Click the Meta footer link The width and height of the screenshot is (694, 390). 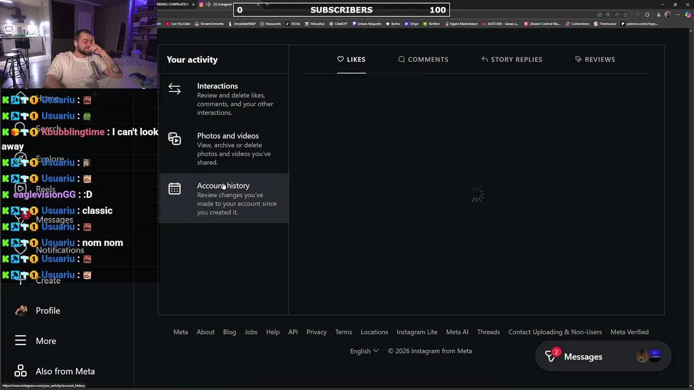click(181, 332)
